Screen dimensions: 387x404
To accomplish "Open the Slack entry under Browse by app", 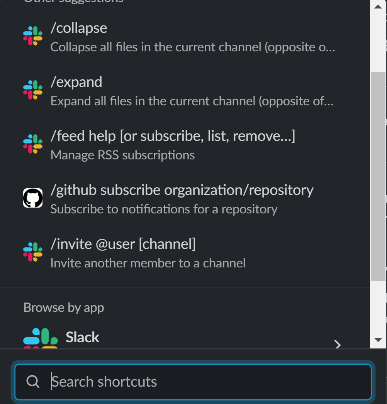I will (x=83, y=338).
